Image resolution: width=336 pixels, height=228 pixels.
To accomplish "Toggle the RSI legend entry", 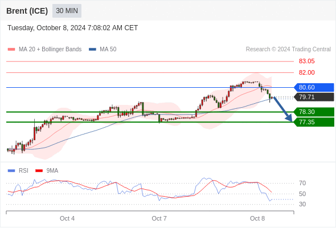I will 18,171.
